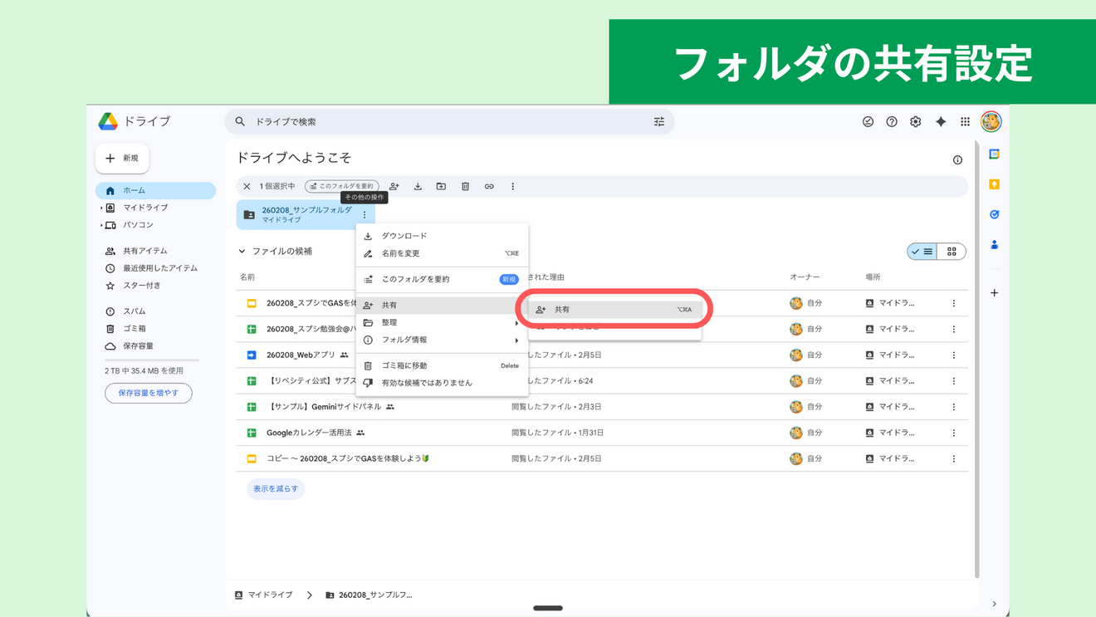Screen dimensions: 1096x617
Task: Expand 整理 submenu arrow
Action: [516, 323]
